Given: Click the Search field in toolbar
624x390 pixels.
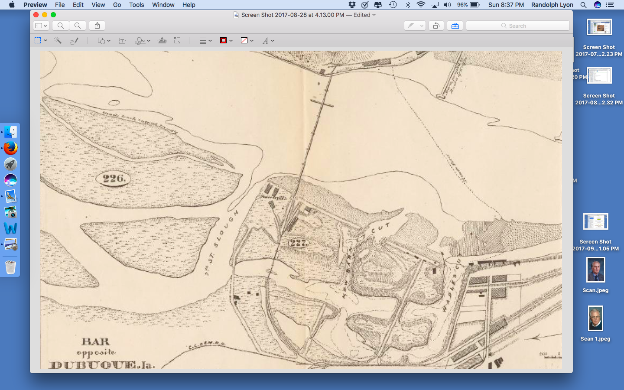Looking at the screenshot, I should (x=517, y=26).
